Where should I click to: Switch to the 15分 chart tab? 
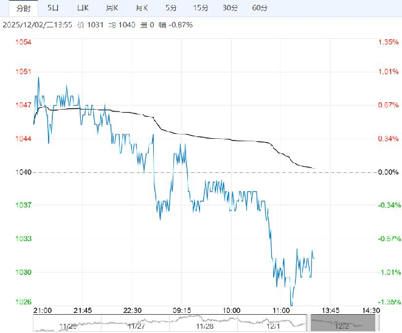click(201, 8)
